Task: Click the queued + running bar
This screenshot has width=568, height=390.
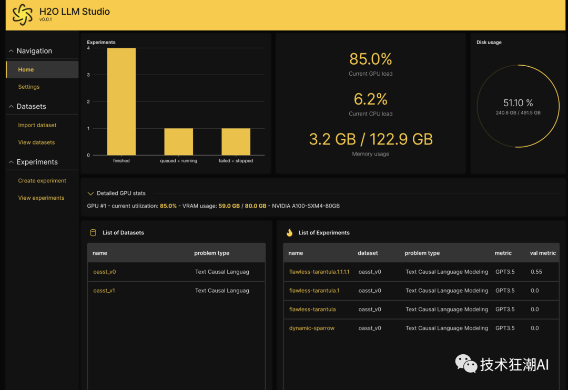Action: 179,141
